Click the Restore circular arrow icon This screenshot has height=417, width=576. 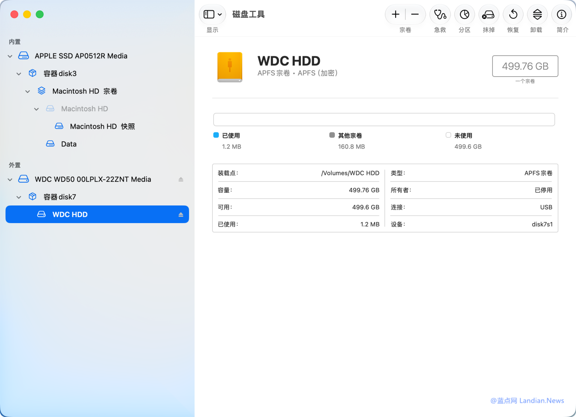point(513,14)
